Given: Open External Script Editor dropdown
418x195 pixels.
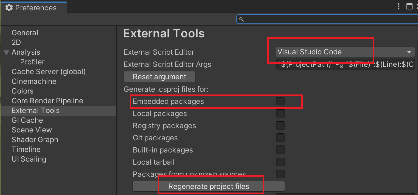Looking at the screenshot, I should coord(345,52).
